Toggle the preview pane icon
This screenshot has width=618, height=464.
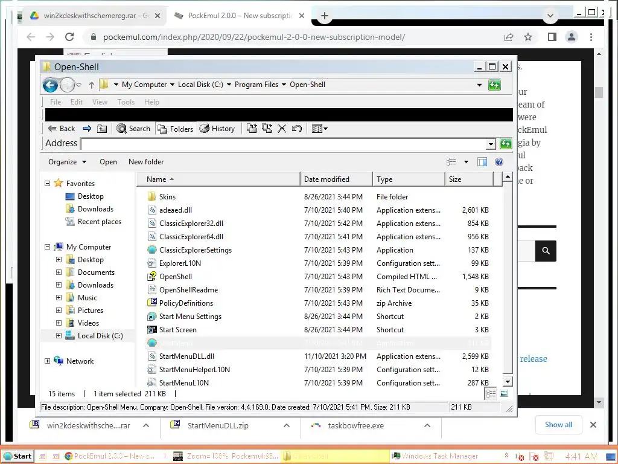coord(482,162)
